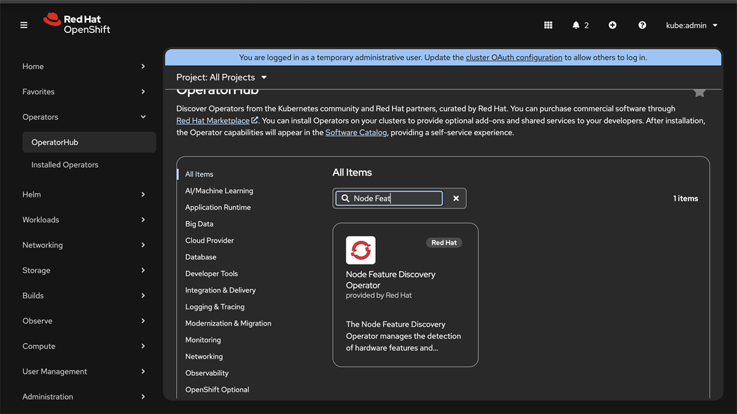This screenshot has width=737, height=414.
Task: Filter by Observability category
Action: 207,373
